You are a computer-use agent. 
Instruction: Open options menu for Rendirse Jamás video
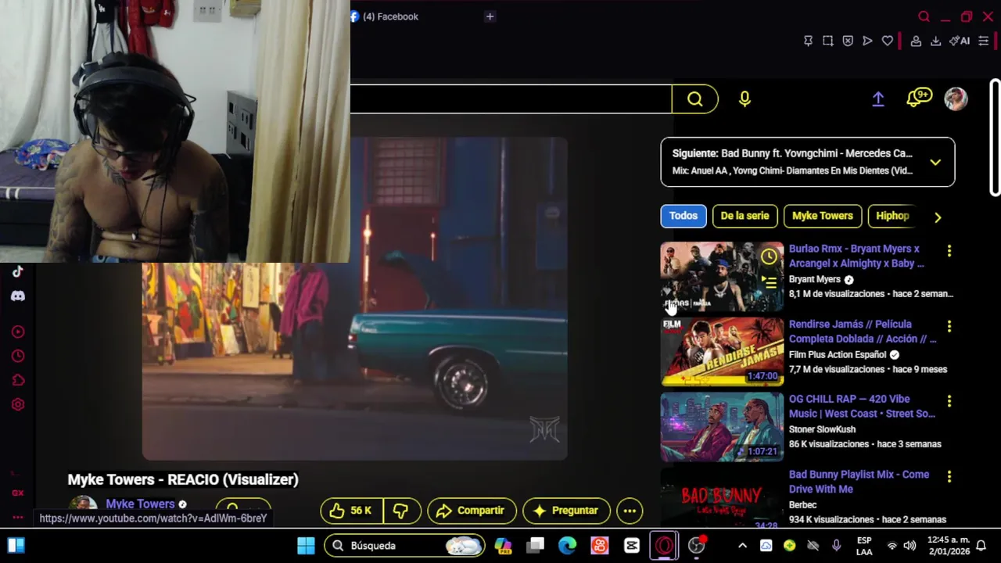(949, 326)
